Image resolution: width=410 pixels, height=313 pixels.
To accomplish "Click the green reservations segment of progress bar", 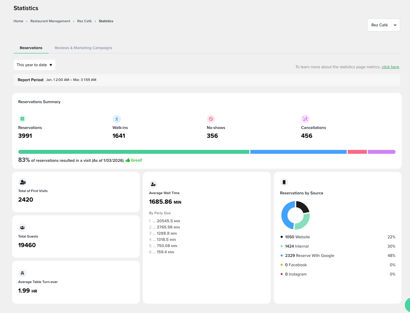I will point(134,152).
